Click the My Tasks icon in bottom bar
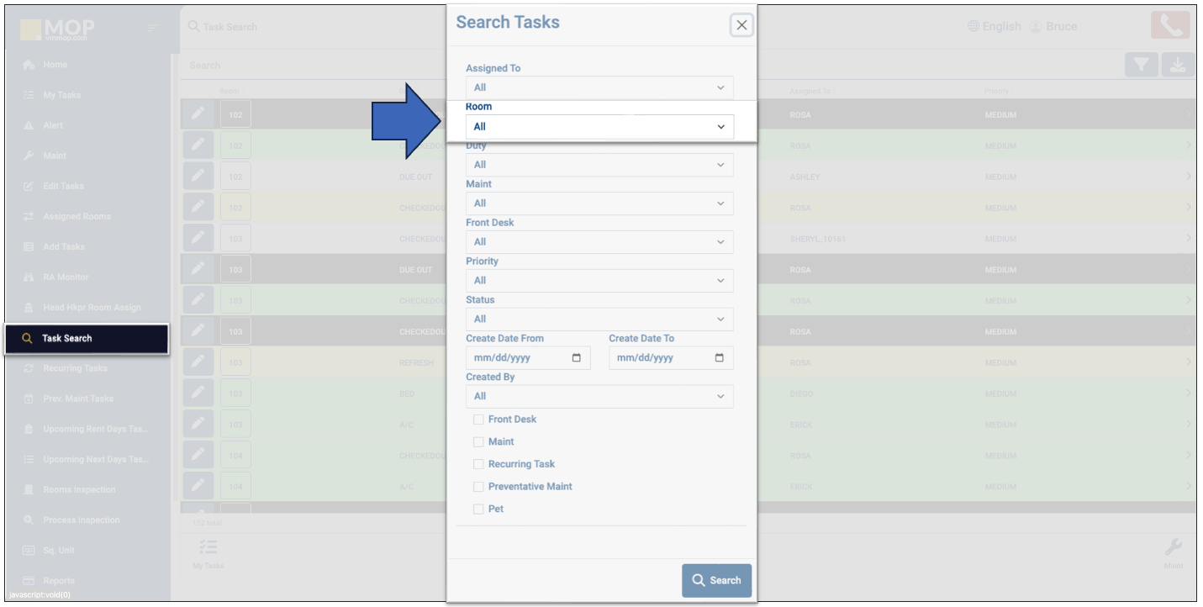Image resolution: width=1203 pixels, height=607 pixels. [208, 549]
